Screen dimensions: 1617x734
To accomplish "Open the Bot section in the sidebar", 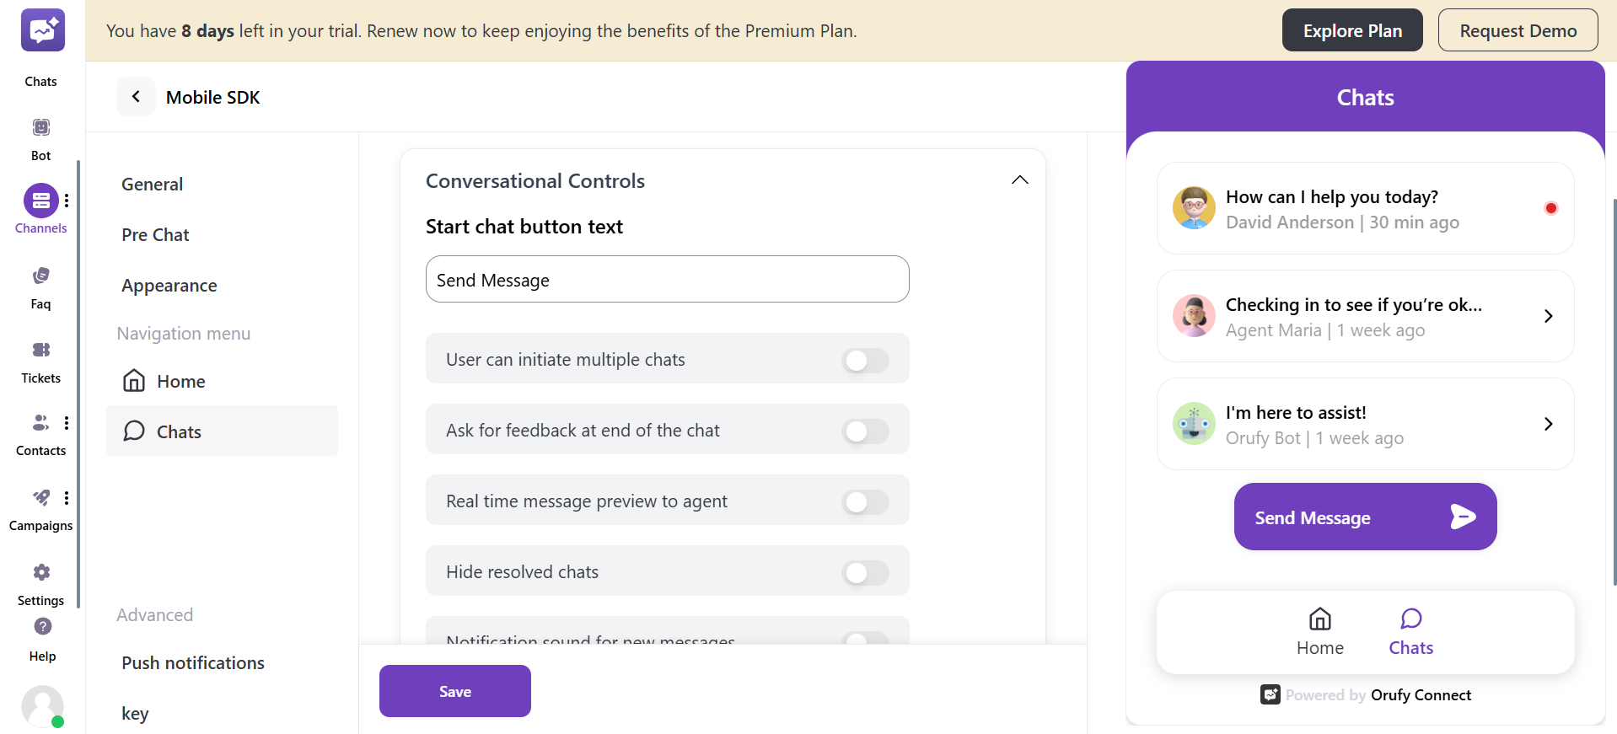I will click(40, 135).
